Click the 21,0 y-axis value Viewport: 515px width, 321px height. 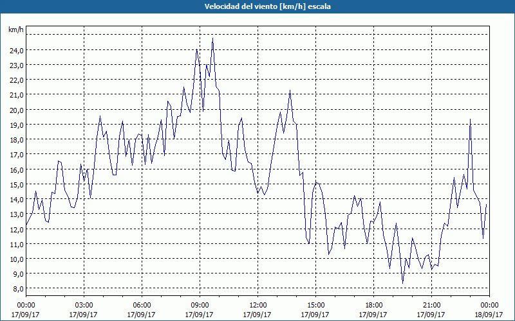[17, 95]
